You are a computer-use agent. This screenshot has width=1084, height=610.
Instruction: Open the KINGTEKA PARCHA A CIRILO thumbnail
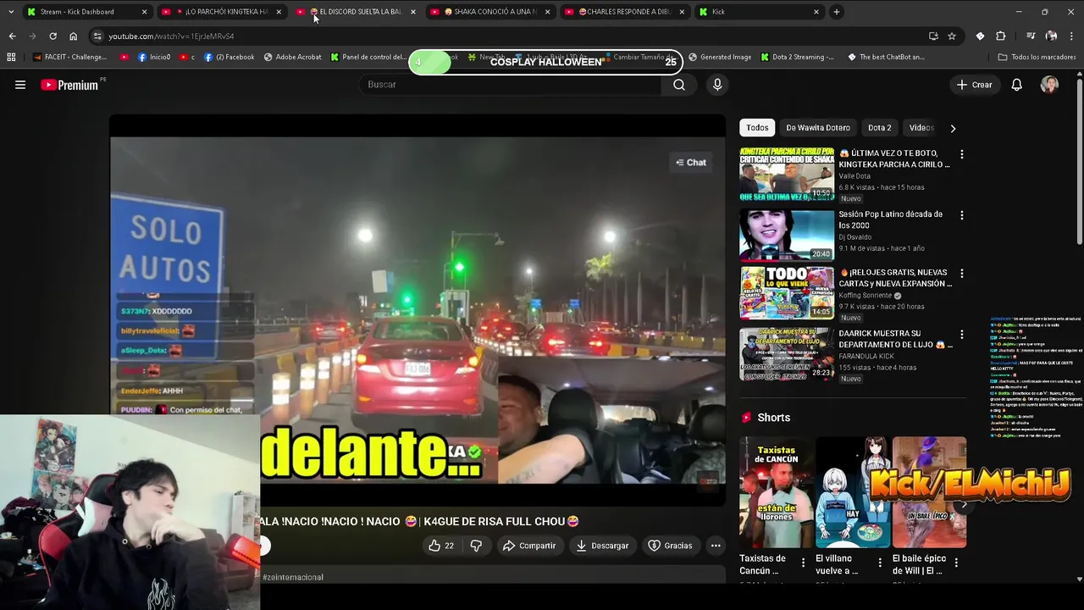point(787,174)
